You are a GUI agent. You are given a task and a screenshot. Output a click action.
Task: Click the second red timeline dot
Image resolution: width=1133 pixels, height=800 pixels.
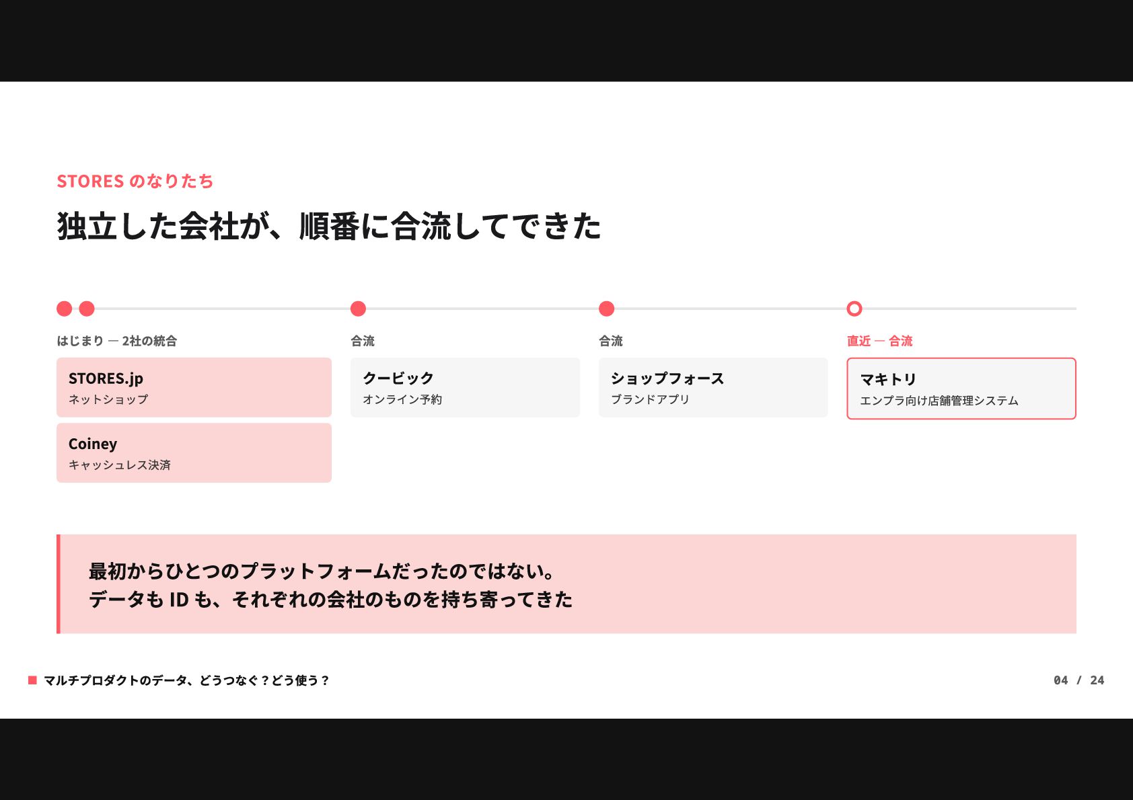[x=87, y=309]
